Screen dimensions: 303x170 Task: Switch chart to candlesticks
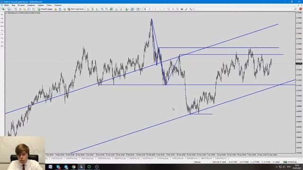(93, 9)
